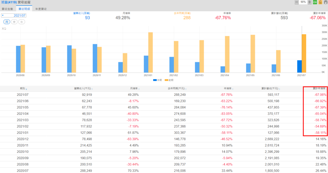Click the summary 營業收入 value 93

point(87,18)
